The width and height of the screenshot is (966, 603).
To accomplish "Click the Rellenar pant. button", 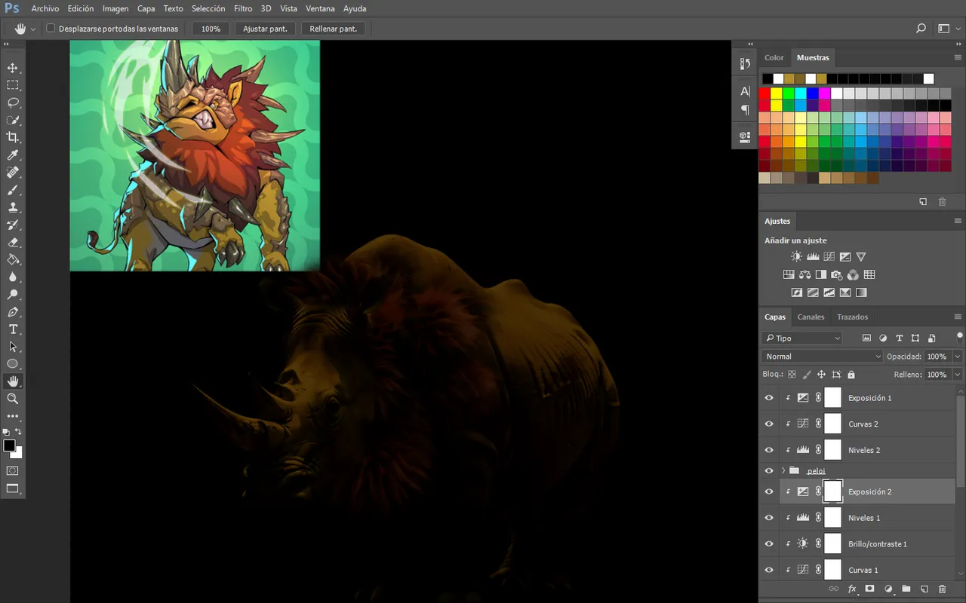I will click(333, 29).
